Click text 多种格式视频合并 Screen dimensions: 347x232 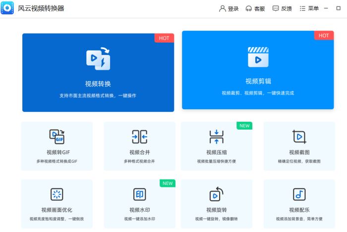pyautogui.click(x=139, y=161)
